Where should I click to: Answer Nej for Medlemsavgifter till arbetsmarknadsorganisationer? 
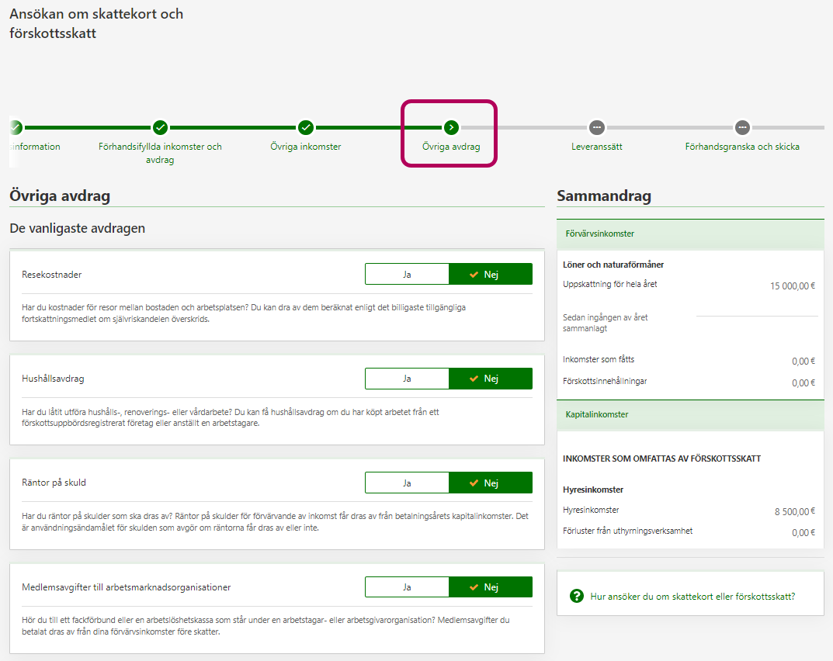click(x=491, y=587)
